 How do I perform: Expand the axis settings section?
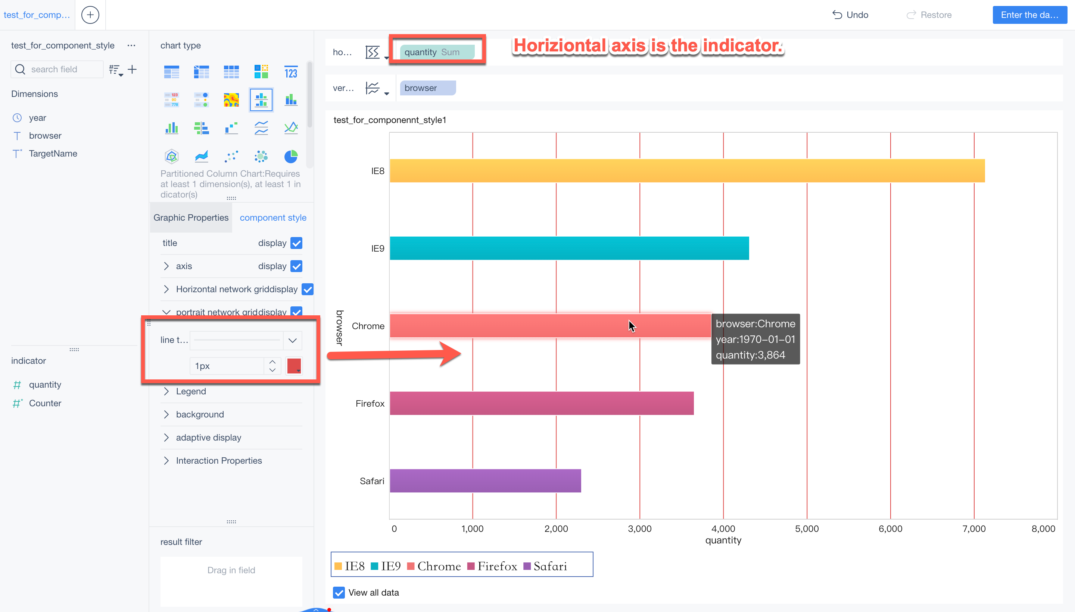[x=166, y=266]
